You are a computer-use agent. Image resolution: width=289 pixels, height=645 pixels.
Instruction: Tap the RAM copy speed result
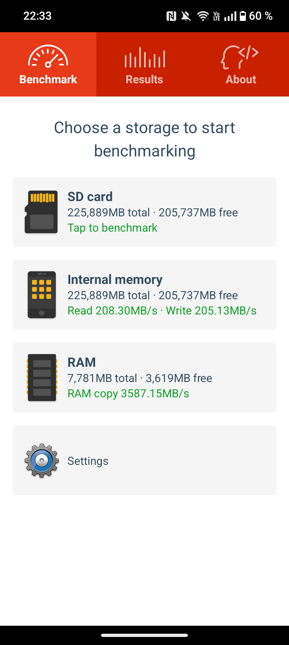(128, 393)
